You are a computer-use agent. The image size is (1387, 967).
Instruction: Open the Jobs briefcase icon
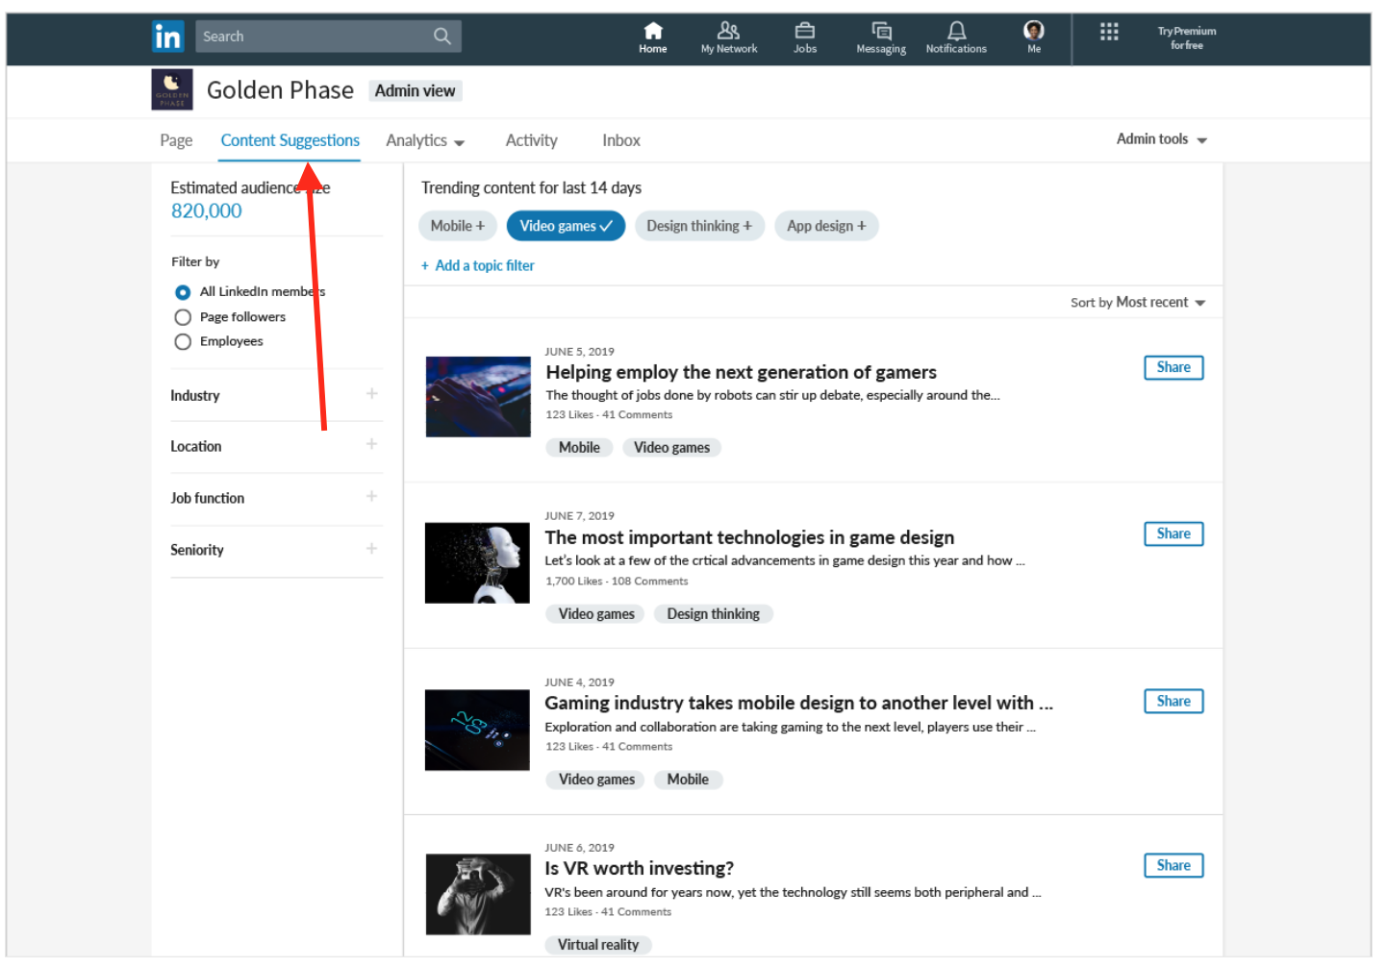click(804, 32)
